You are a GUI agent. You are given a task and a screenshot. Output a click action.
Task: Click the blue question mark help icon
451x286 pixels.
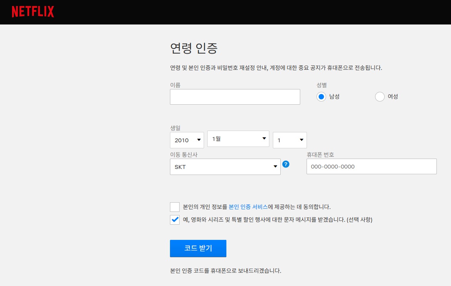coord(286,164)
